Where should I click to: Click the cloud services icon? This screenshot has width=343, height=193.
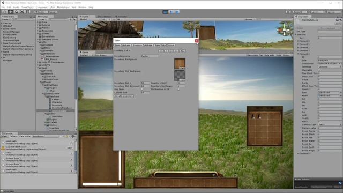click(x=288, y=12)
